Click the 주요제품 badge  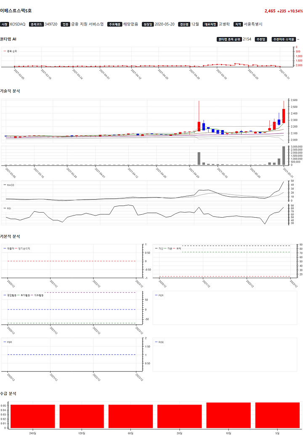115,24
